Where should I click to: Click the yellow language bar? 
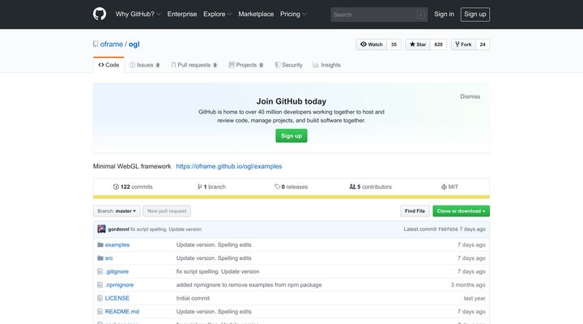[291, 197]
